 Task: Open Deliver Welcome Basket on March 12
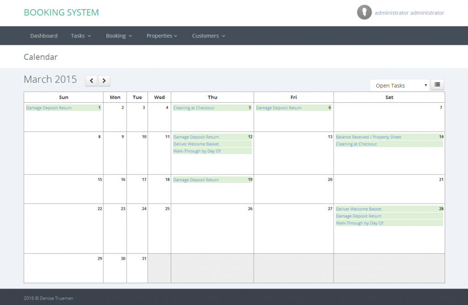coord(195,144)
